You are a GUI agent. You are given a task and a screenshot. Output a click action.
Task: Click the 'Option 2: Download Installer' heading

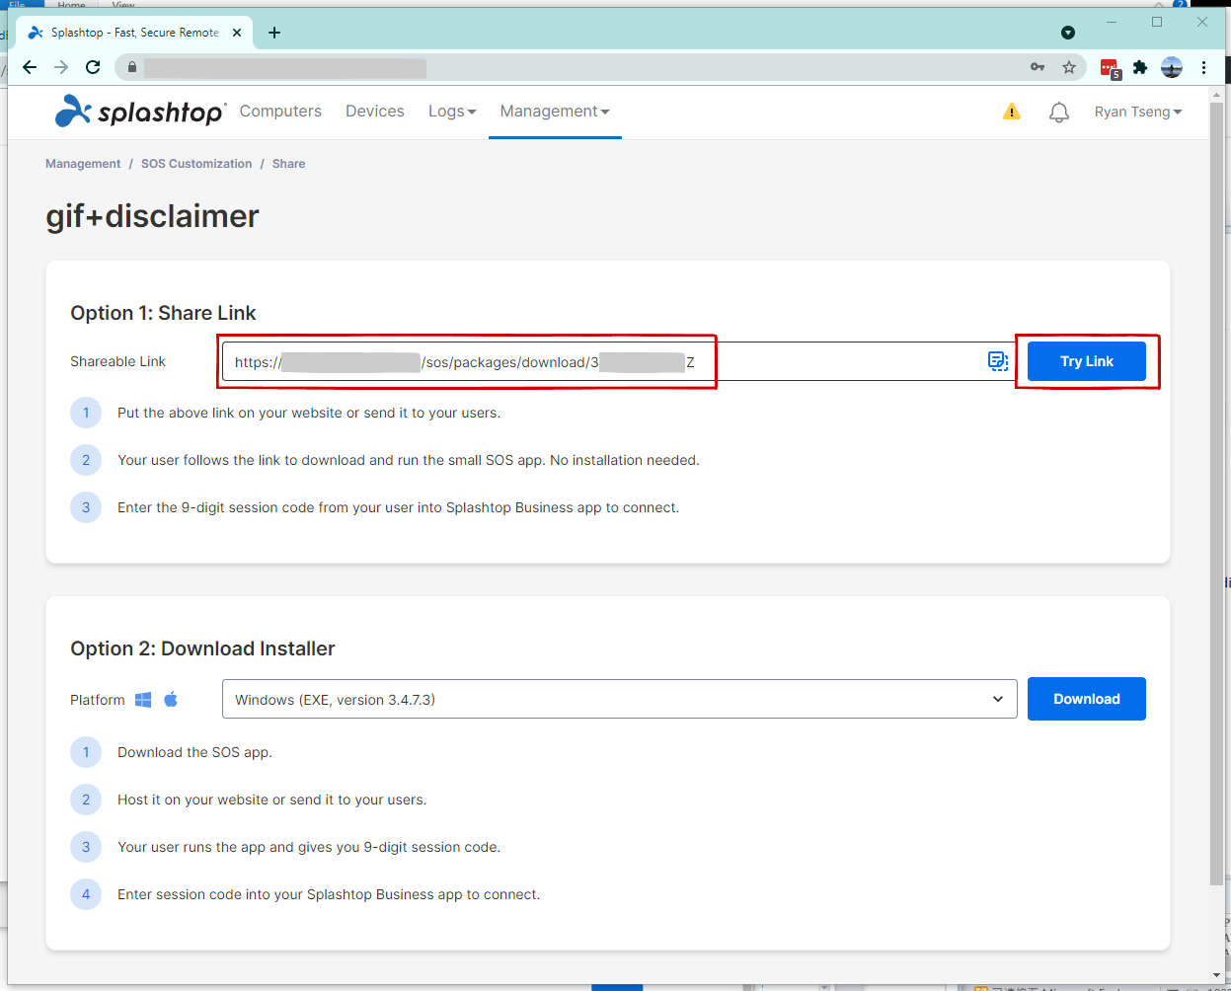(202, 648)
